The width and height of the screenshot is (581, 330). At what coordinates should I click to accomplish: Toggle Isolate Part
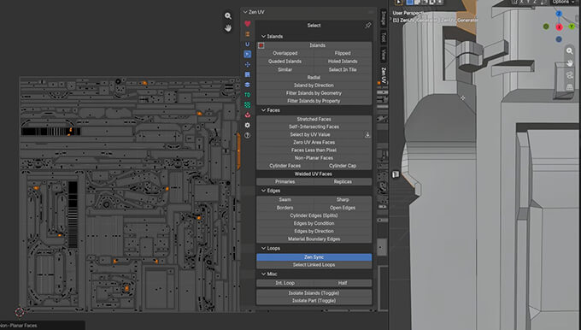pyautogui.click(x=314, y=301)
